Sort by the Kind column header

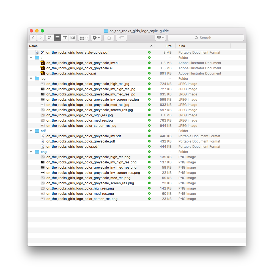(203, 46)
